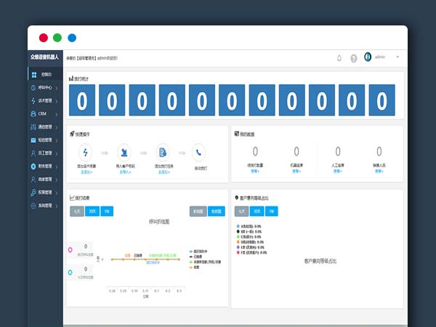Select the dashboard item in sidebar
Screen dimensions: 436x327
[45, 74]
